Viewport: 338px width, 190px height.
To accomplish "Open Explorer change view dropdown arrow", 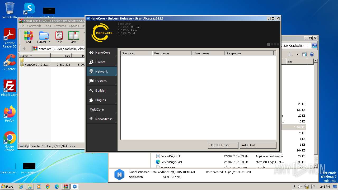I will click(297, 54).
